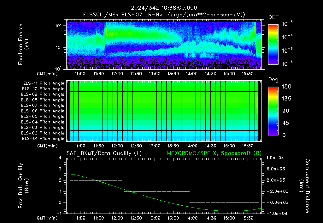Select the 90 value on the Deg scale

pos(286,111)
